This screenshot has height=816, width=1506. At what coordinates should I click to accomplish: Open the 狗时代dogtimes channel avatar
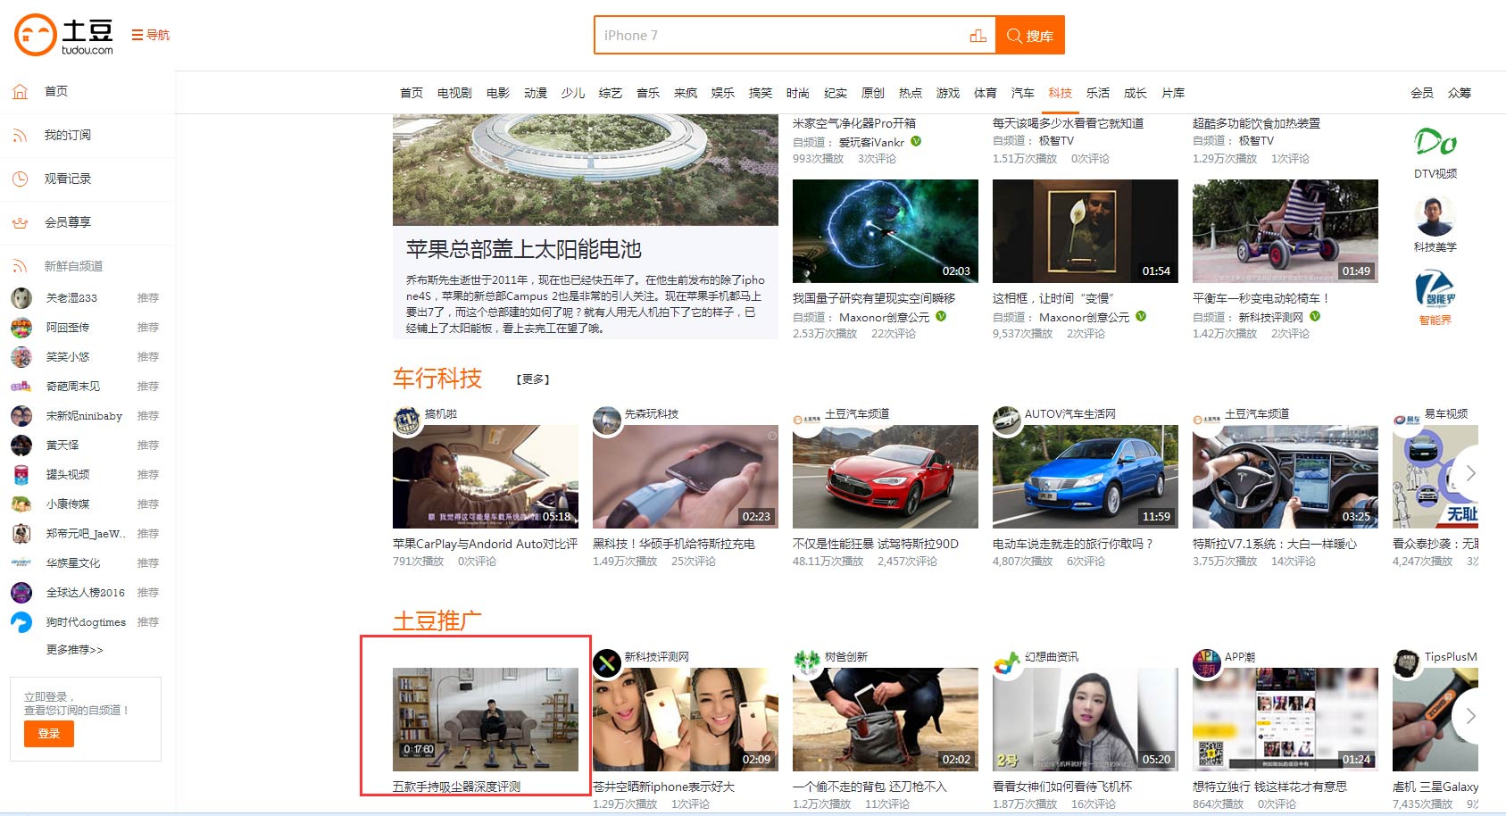pyautogui.click(x=21, y=622)
